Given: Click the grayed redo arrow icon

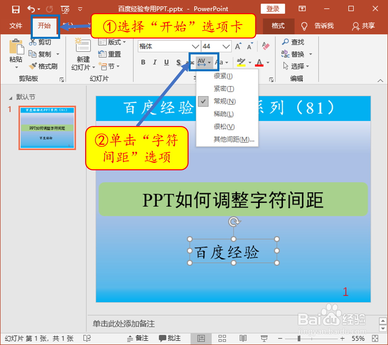Looking at the screenshot, I should click(x=49, y=9).
